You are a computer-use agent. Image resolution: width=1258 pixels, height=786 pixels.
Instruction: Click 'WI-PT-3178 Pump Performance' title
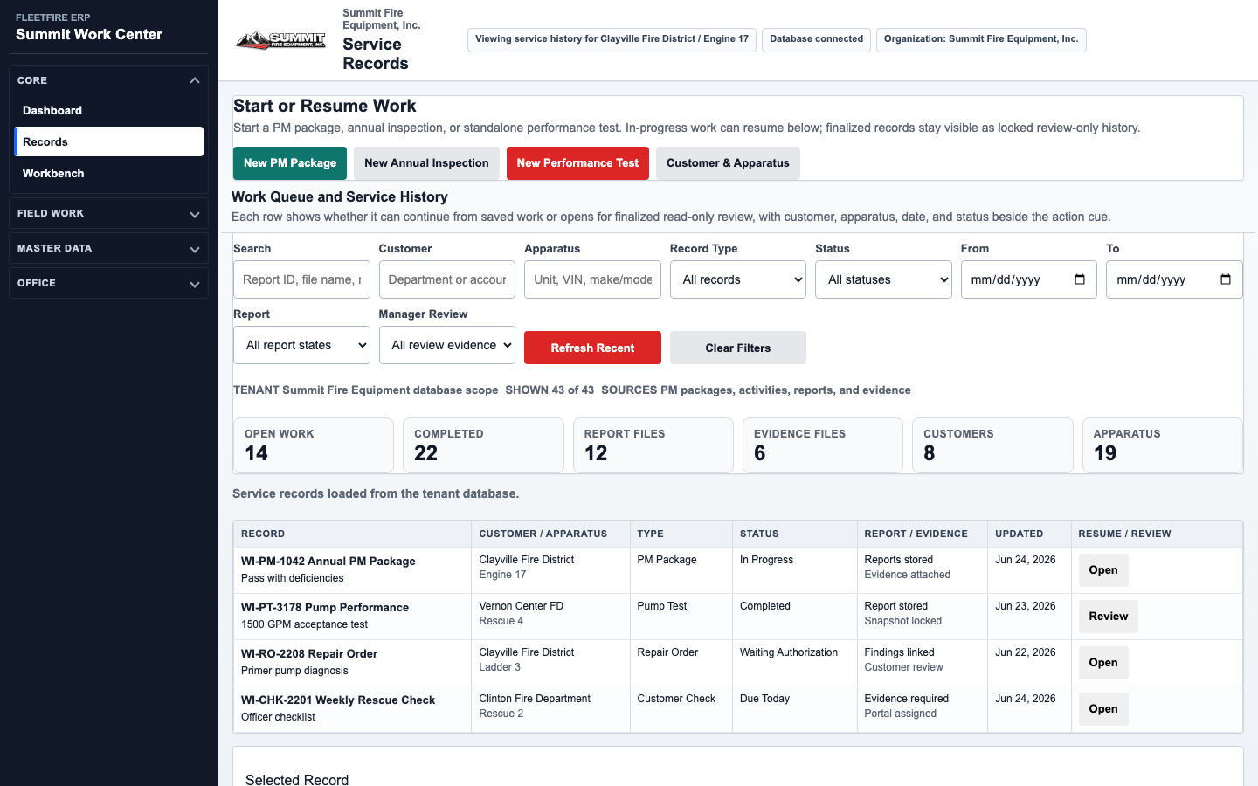click(x=325, y=608)
